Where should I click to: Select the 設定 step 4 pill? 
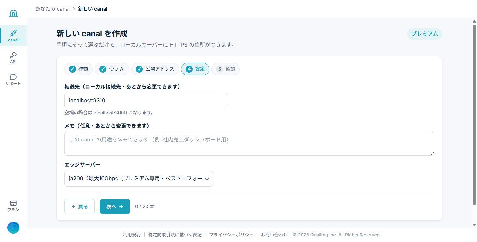coord(195,69)
